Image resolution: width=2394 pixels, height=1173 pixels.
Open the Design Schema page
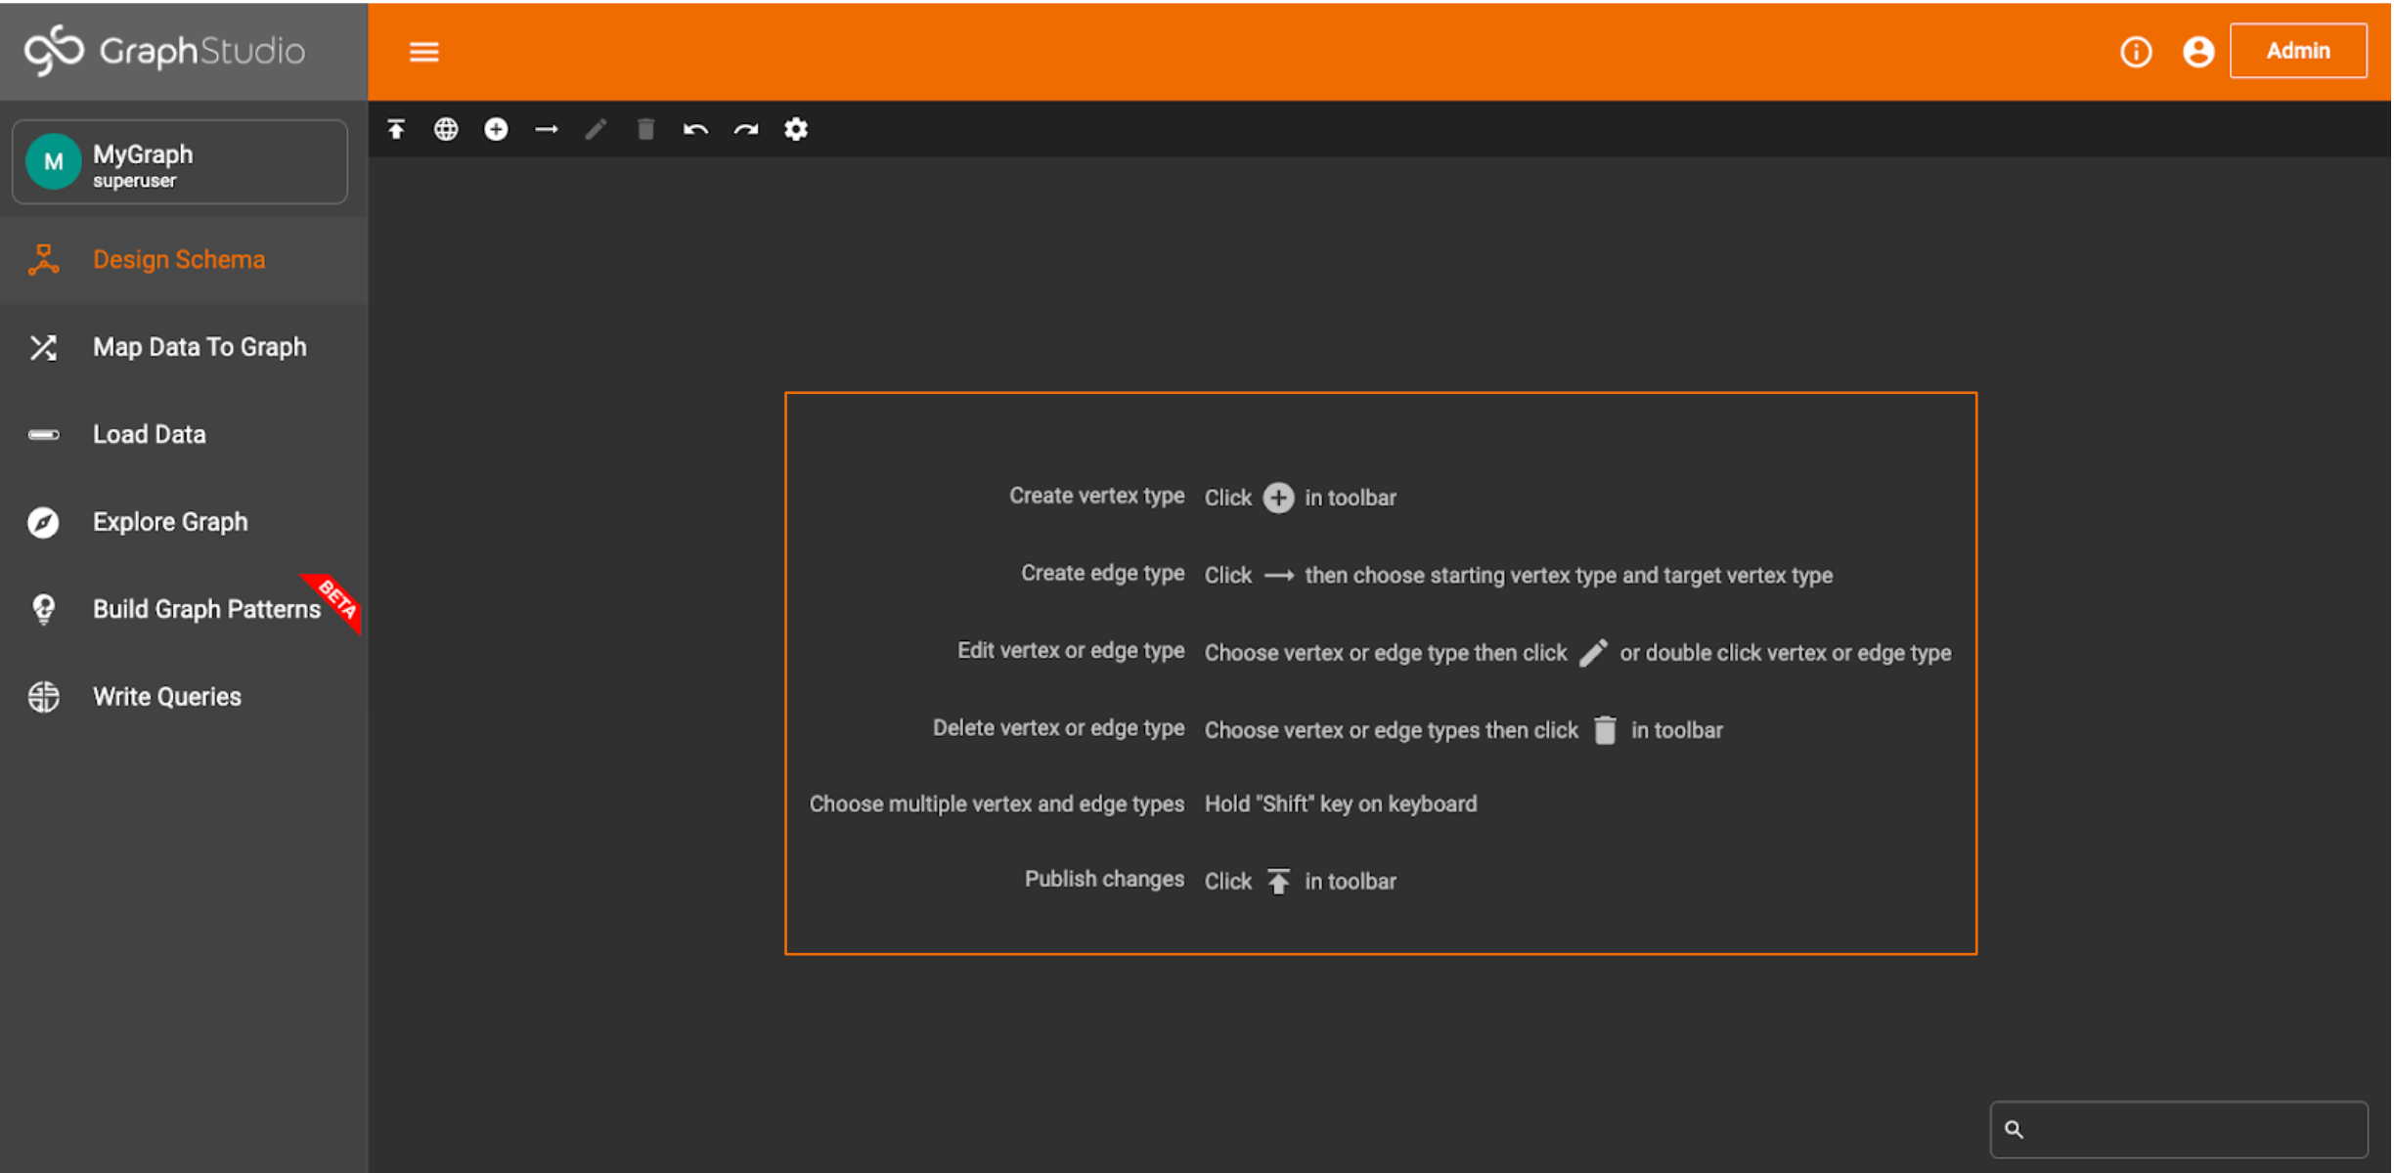tap(179, 260)
